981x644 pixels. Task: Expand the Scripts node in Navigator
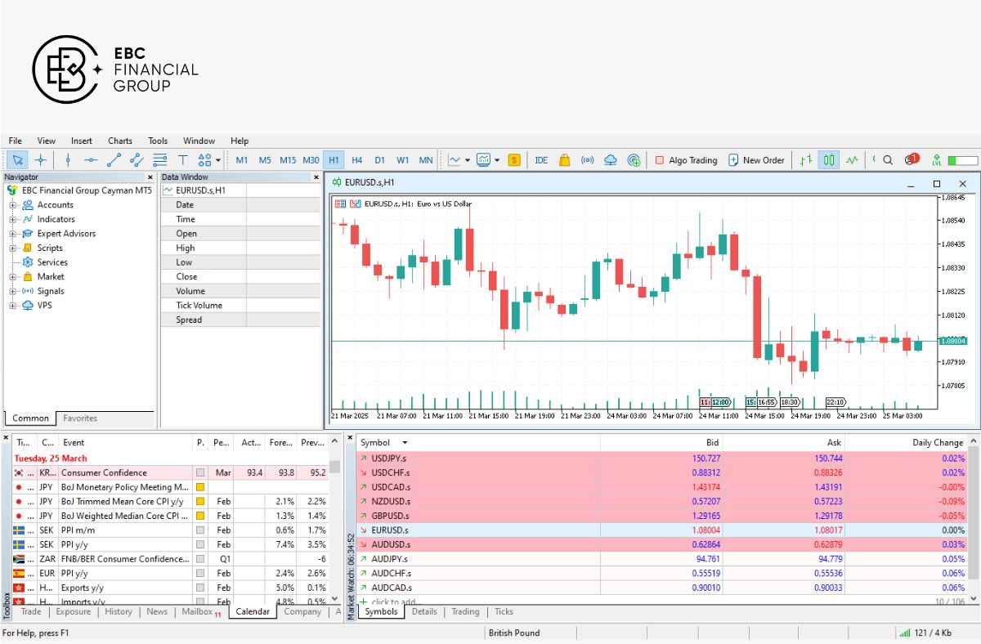click(x=13, y=248)
